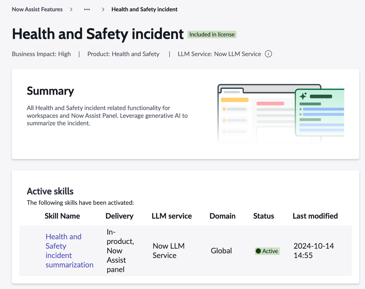Click the In-product, Now Assist panel cell
This screenshot has width=365, height=289.
[x=120, y=250]
